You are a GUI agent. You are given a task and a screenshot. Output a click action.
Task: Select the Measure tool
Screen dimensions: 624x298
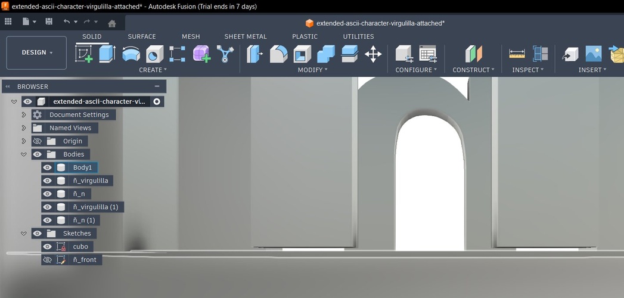coord(517,54)
